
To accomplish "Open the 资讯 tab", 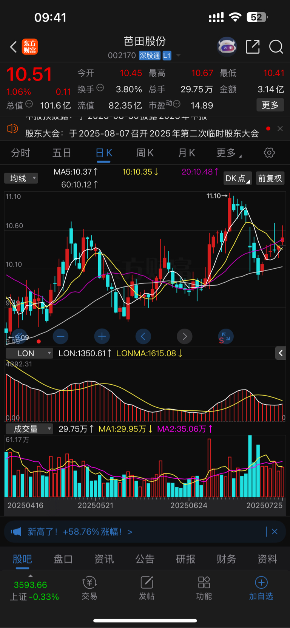I will [x=104, y=559].
